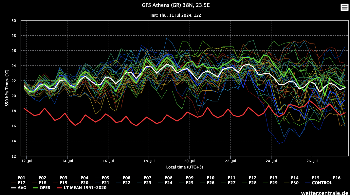
Task: Click the 16. Jul x-axis label
Action: [x=108, y=161]
